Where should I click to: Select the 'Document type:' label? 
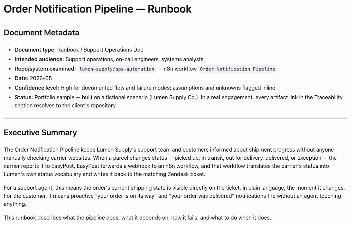pos(35,50)
